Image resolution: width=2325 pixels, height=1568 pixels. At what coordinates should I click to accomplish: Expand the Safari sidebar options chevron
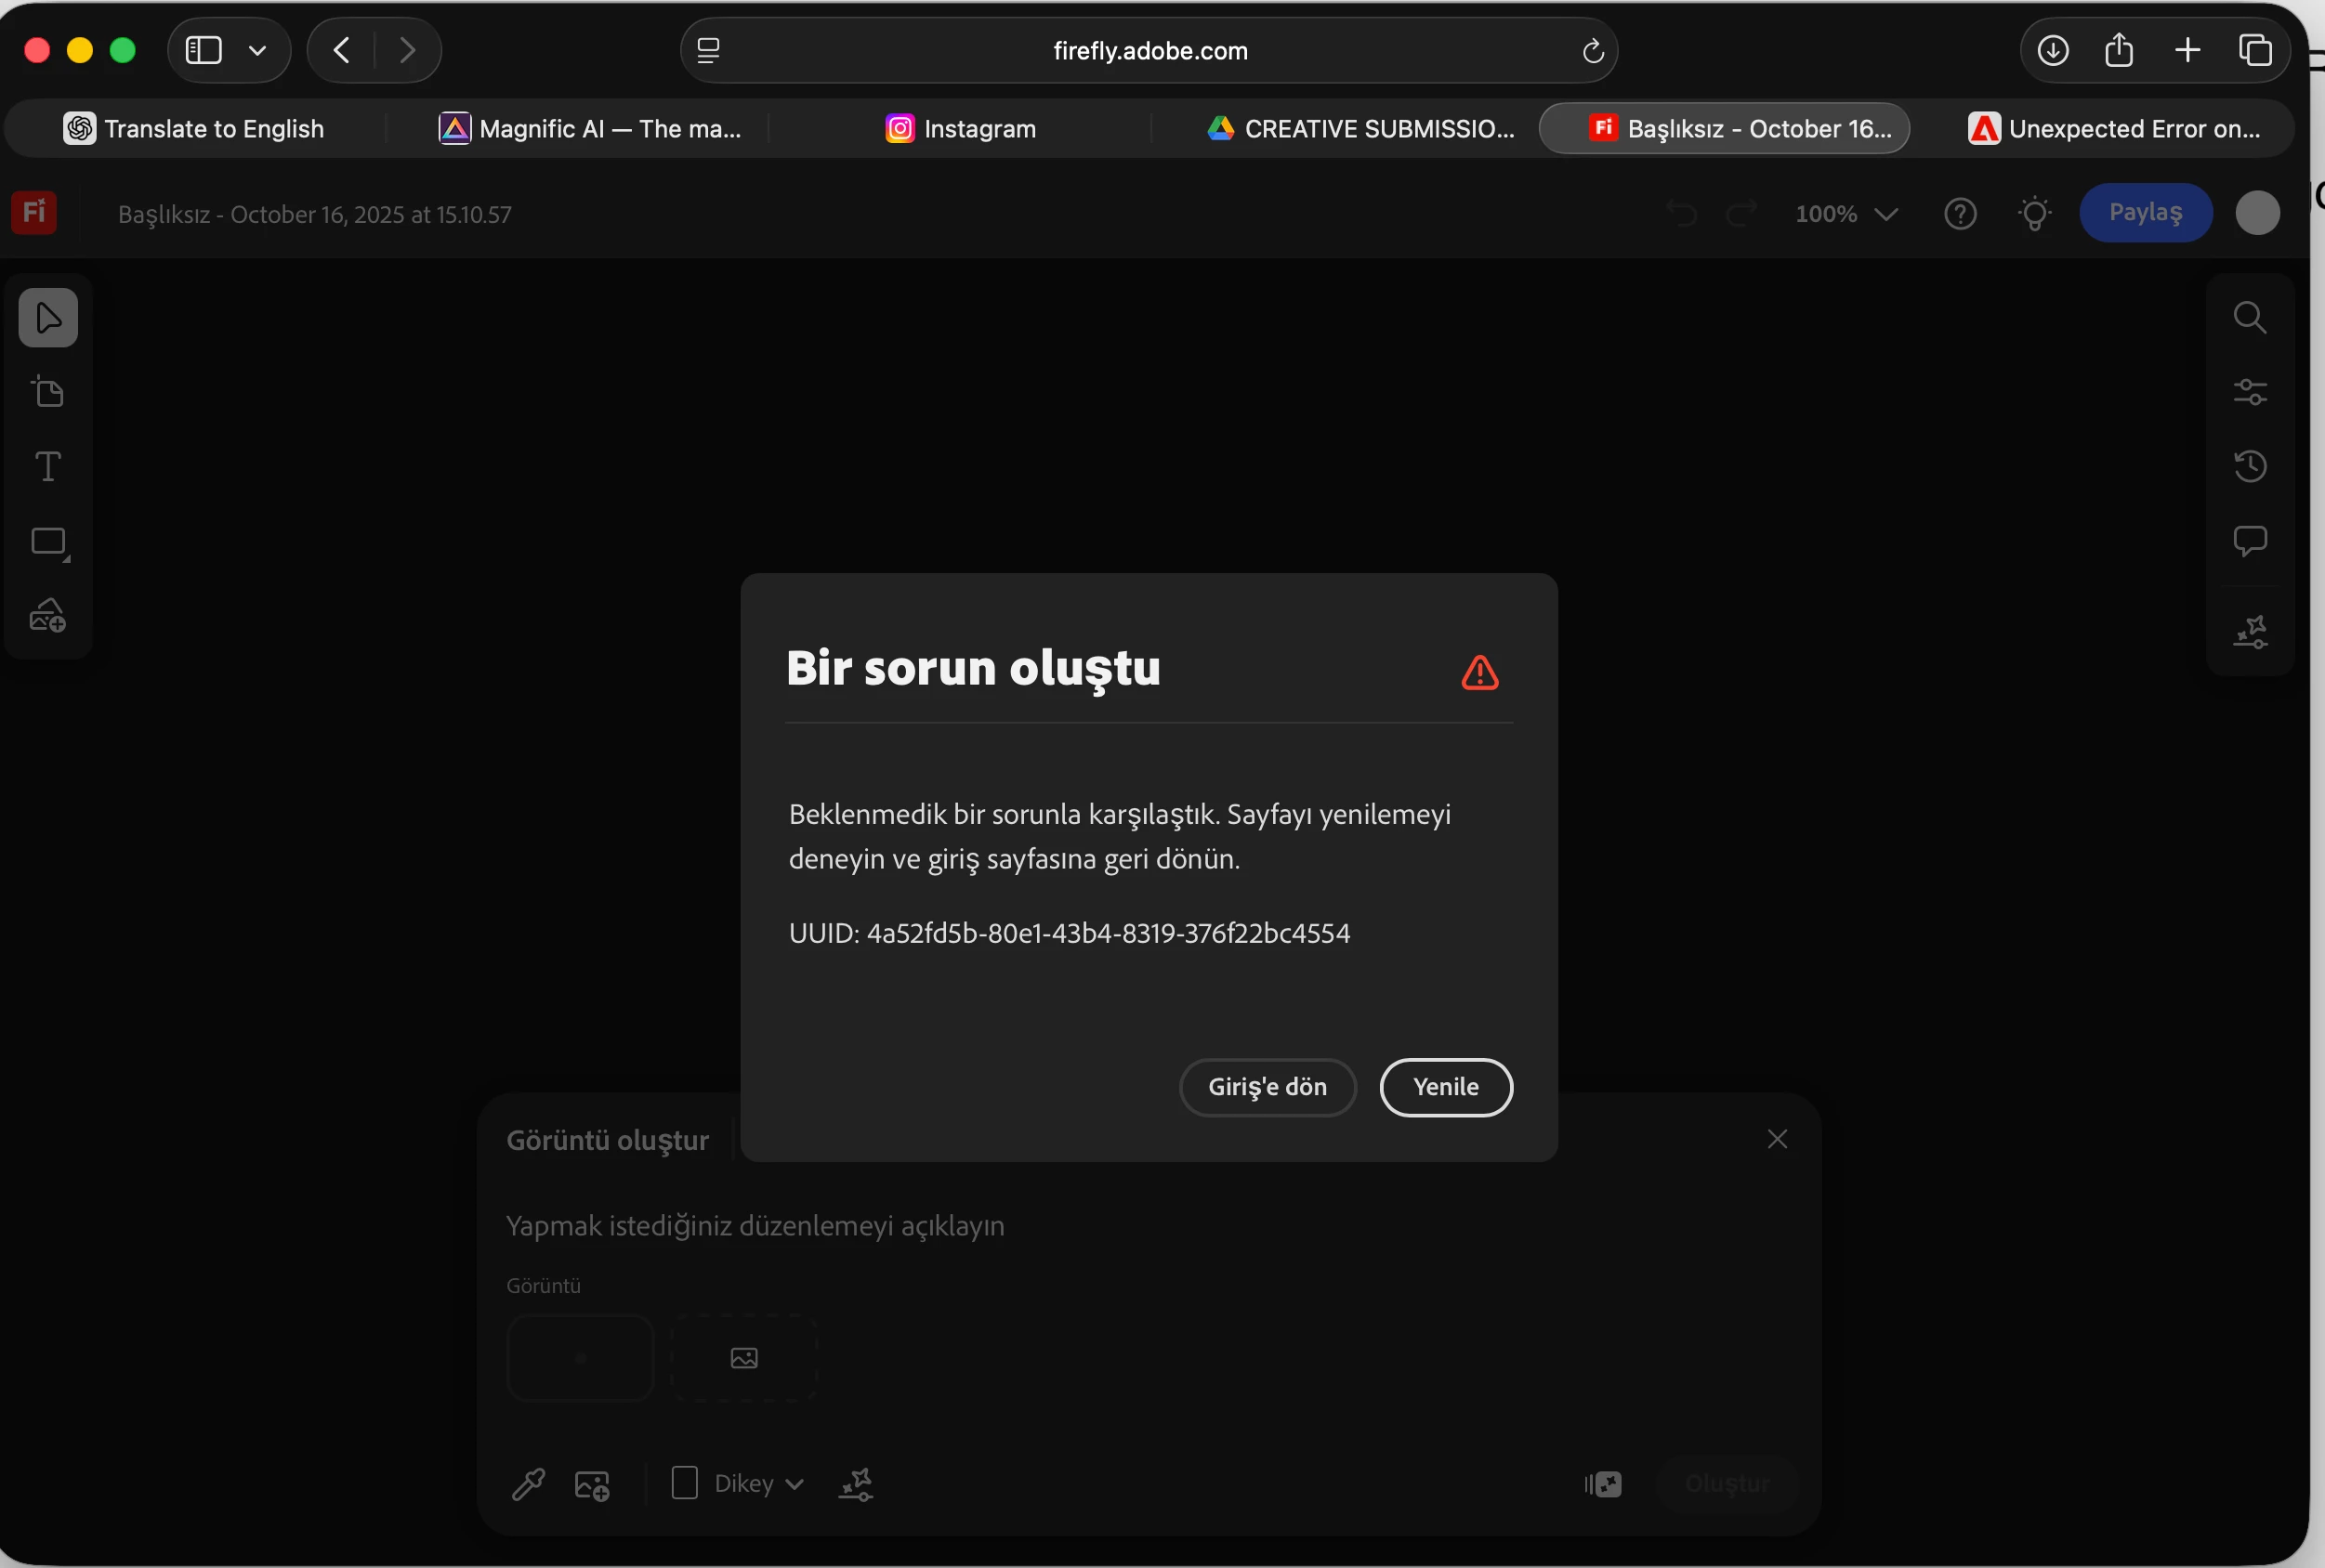(x=257, y=51)
